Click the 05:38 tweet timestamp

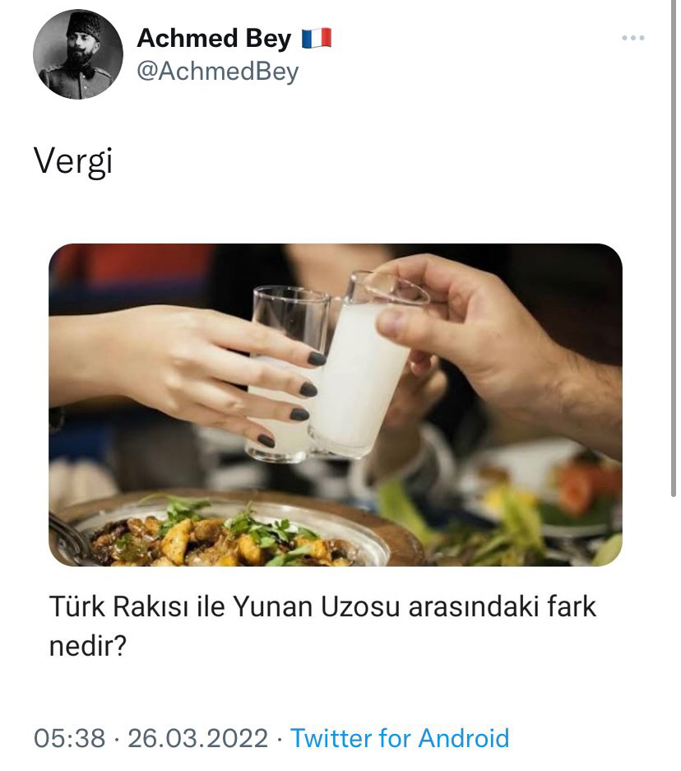pos(69,738)
